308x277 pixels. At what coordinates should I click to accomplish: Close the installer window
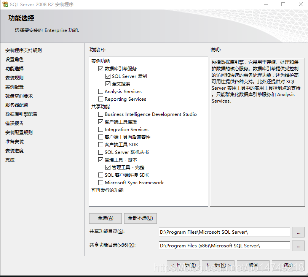pyautogui.click(x=300, y=4)
